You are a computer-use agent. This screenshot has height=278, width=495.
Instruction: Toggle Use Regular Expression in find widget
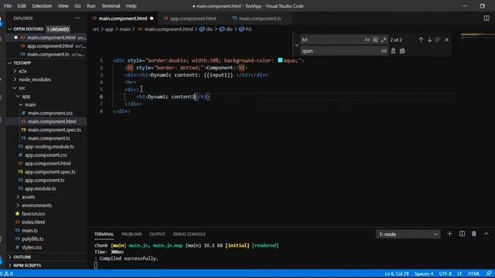(384, 39)
